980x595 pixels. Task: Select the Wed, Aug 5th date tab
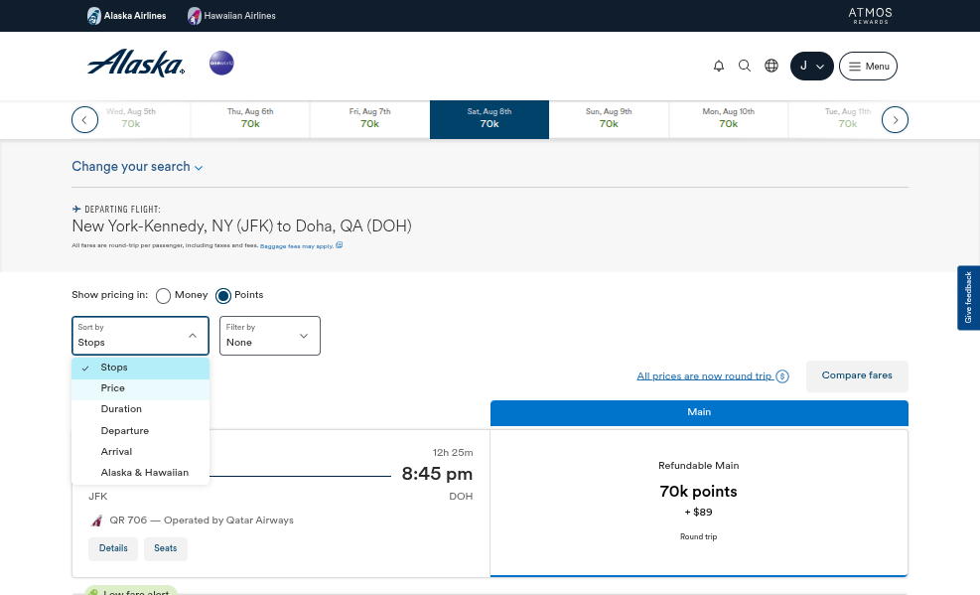tap(131, 119)
